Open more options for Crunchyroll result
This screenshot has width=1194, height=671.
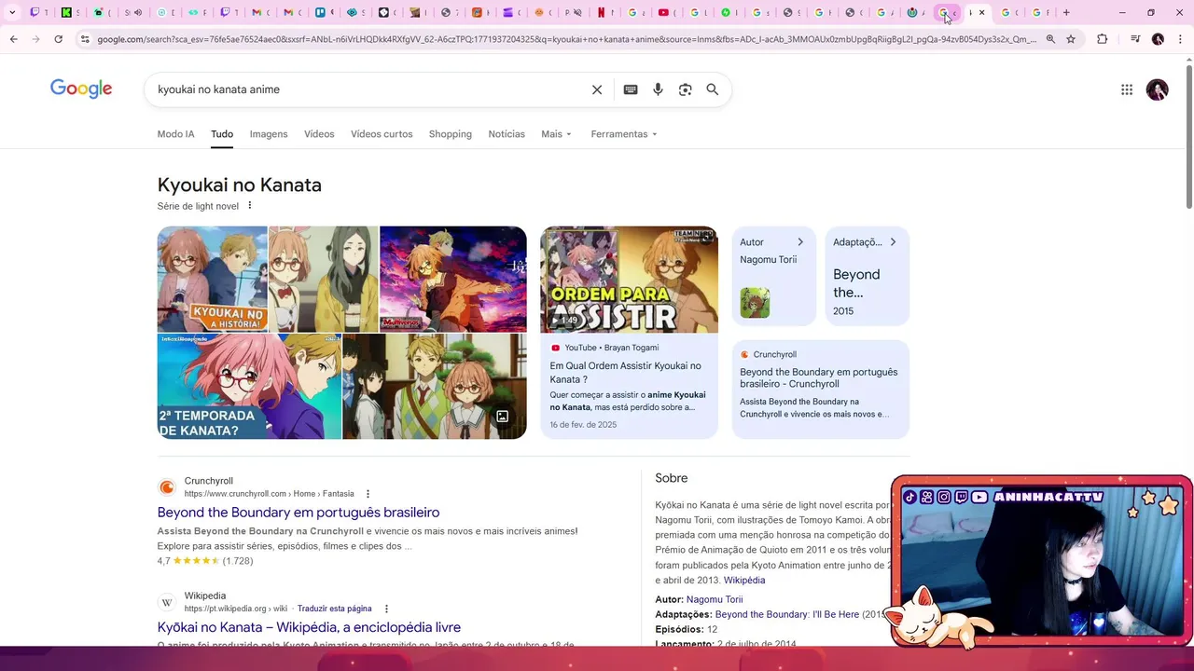[368, 494]
